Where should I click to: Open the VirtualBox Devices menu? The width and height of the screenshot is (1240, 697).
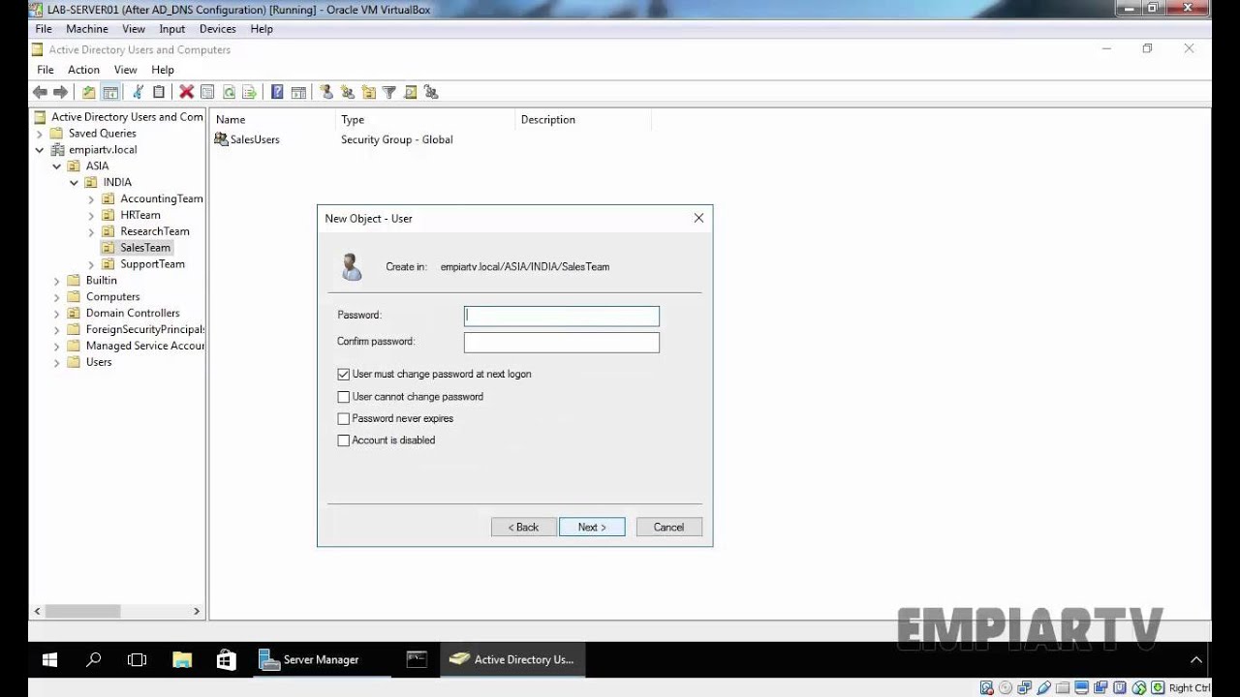click(x=217, y=29)
